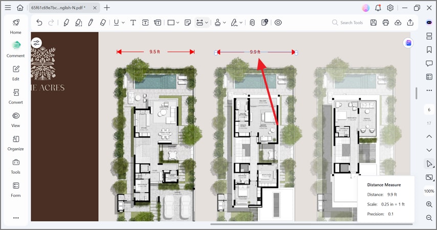Viewport: 437px width, 230px height.
Task: Open Edit in the sidebar
Action: click(x=15, y=73)
